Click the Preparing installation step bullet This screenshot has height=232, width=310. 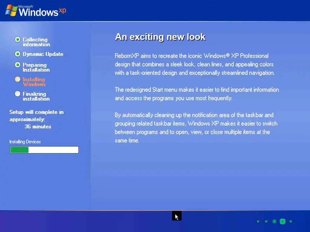[18, 65]
